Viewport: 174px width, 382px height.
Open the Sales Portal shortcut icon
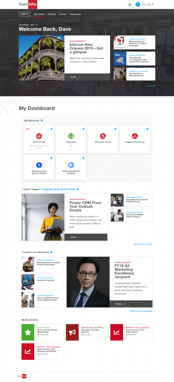(39, 136)
